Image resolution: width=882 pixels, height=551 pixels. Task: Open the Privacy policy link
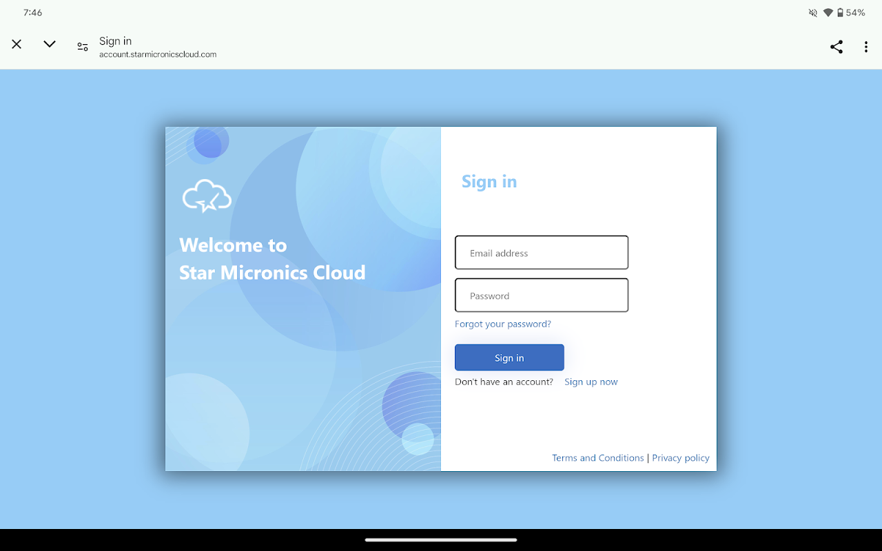(x=681, y=458)
